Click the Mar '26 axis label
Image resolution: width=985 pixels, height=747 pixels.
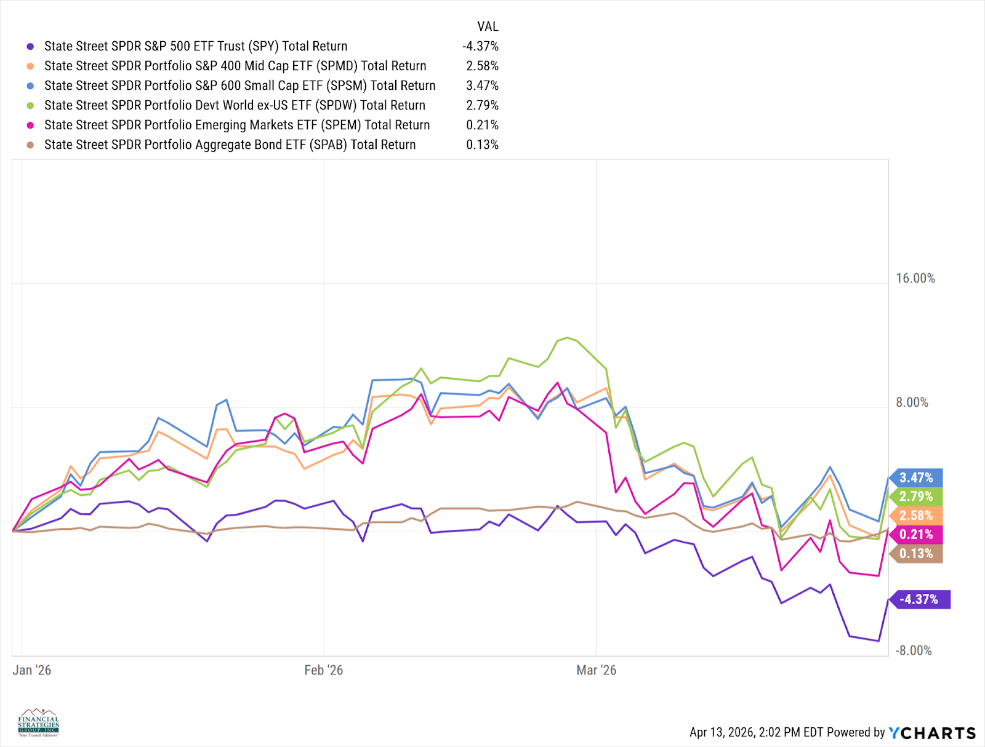(596, 670)
